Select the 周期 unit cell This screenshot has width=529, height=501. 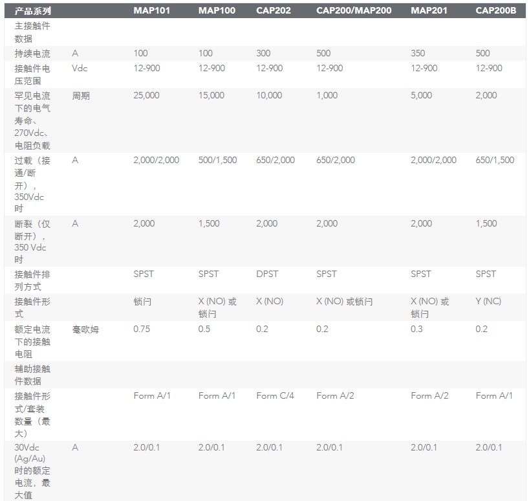81,96
